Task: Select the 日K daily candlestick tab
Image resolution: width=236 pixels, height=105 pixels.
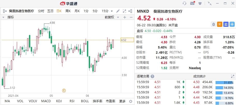Action: tap(59, 11)
